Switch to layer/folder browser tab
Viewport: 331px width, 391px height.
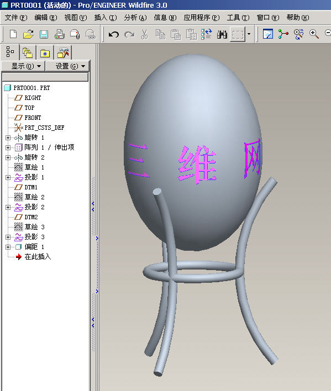coord(28,52)
